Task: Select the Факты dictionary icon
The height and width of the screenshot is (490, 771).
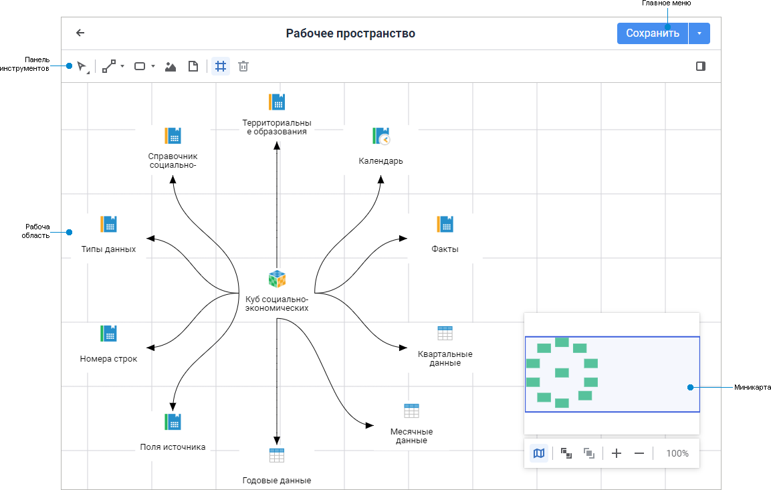Action: tap(445, 224)
